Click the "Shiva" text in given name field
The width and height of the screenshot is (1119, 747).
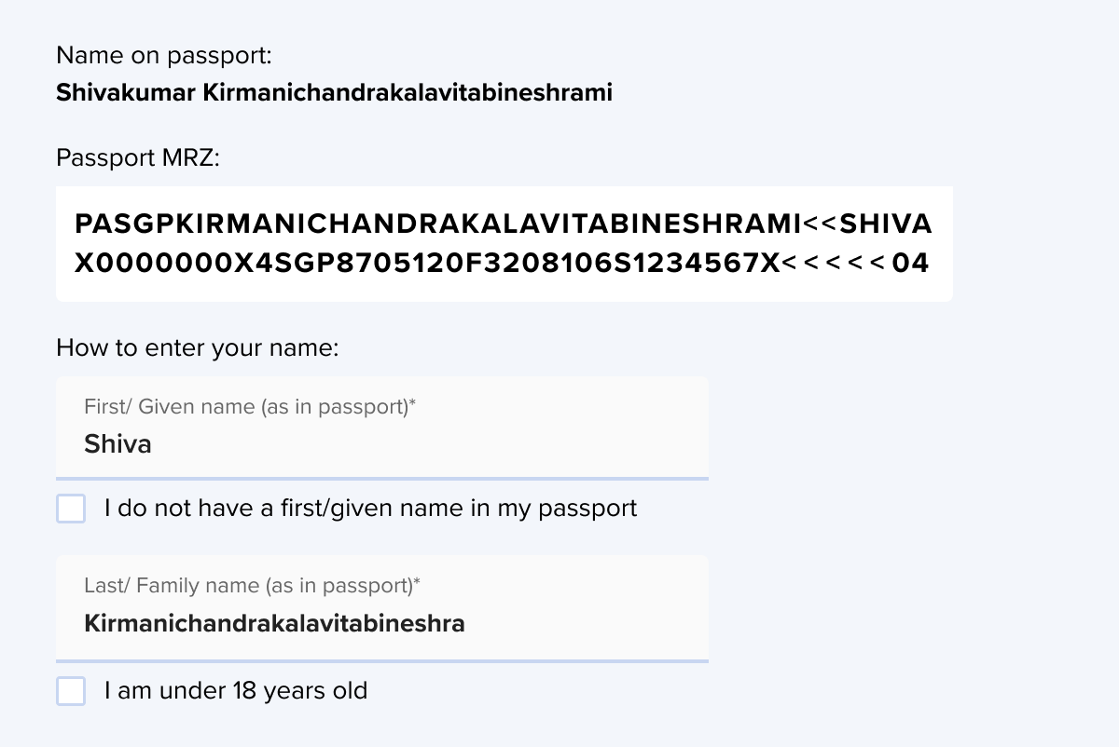tap(117, 443)
